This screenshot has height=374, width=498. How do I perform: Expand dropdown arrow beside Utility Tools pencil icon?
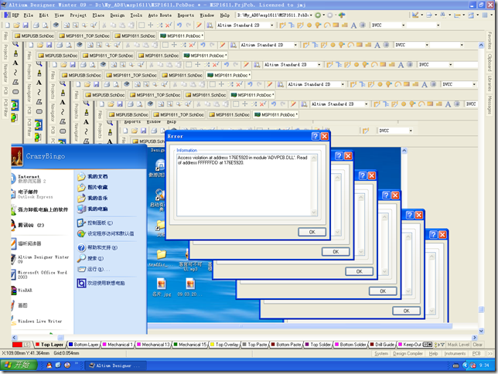421,15
